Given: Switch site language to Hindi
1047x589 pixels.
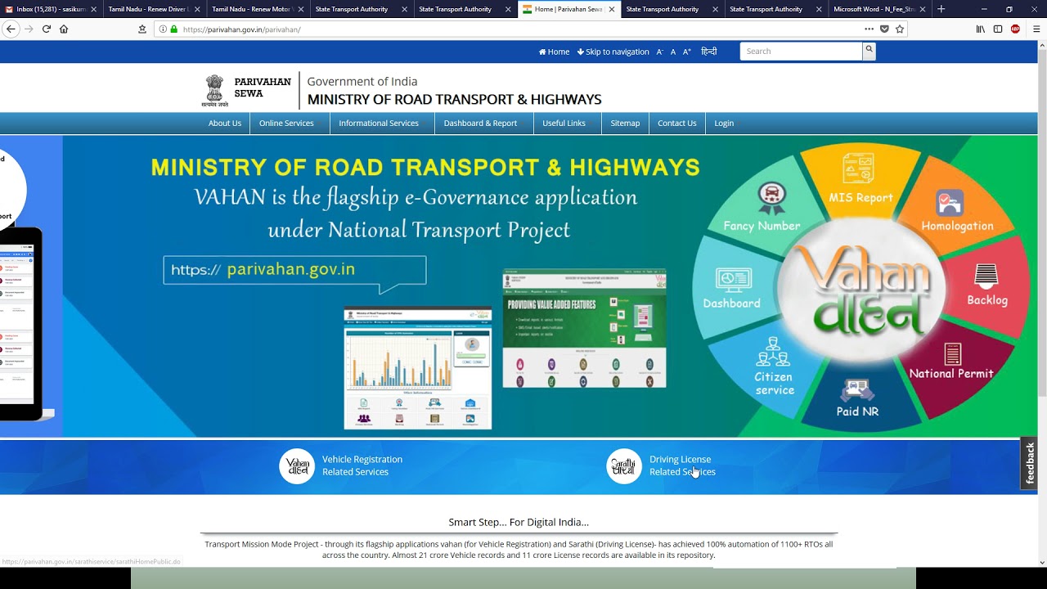Looking at the screenshot, I should click(709, 52).
